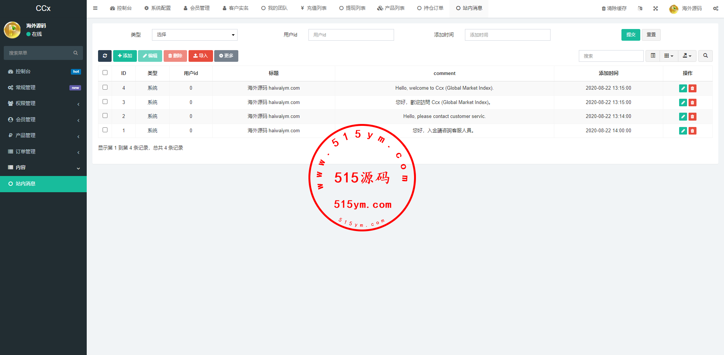Open 站内消息 in the sidebar
724x355 pixels.
43,184
